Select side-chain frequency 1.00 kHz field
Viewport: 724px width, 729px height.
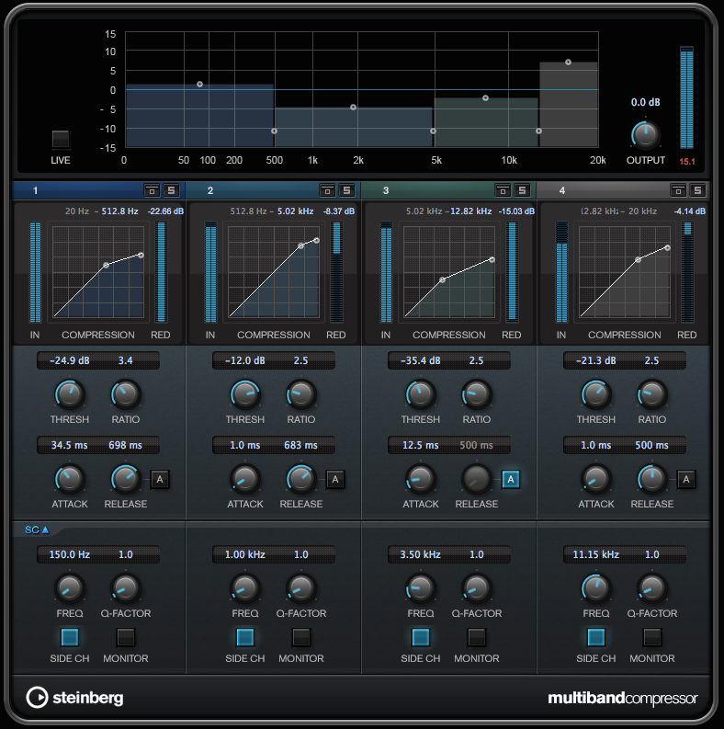pyautogui.click(x=245, y=554)
